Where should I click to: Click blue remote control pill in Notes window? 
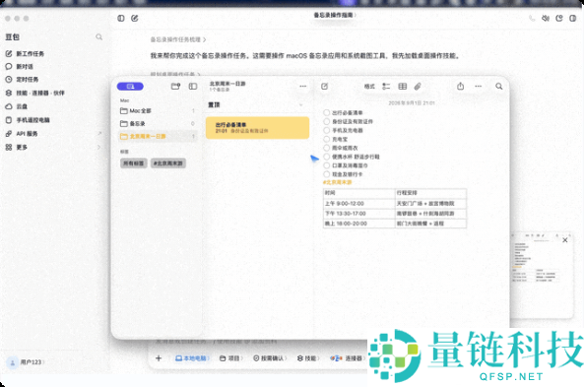130,87
